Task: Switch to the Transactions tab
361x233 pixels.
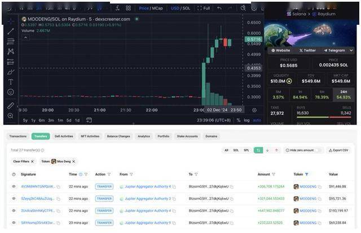Action: tap(18, 136)
